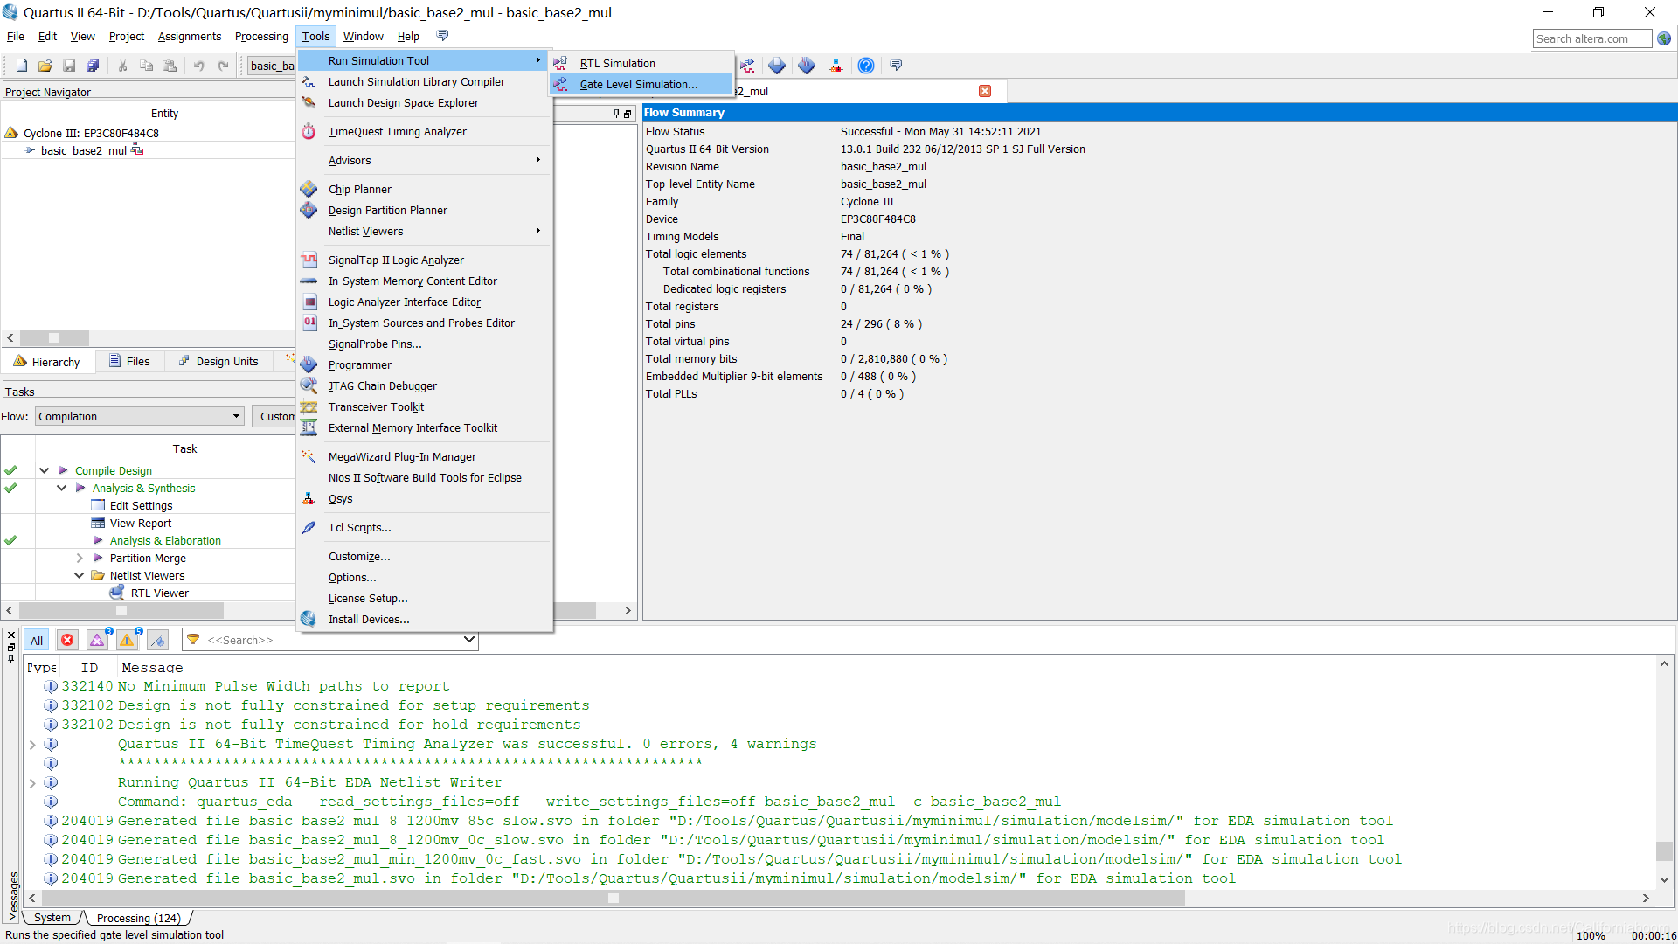
Task: Click the New file toolbar icon
Action: pos(22,66)
